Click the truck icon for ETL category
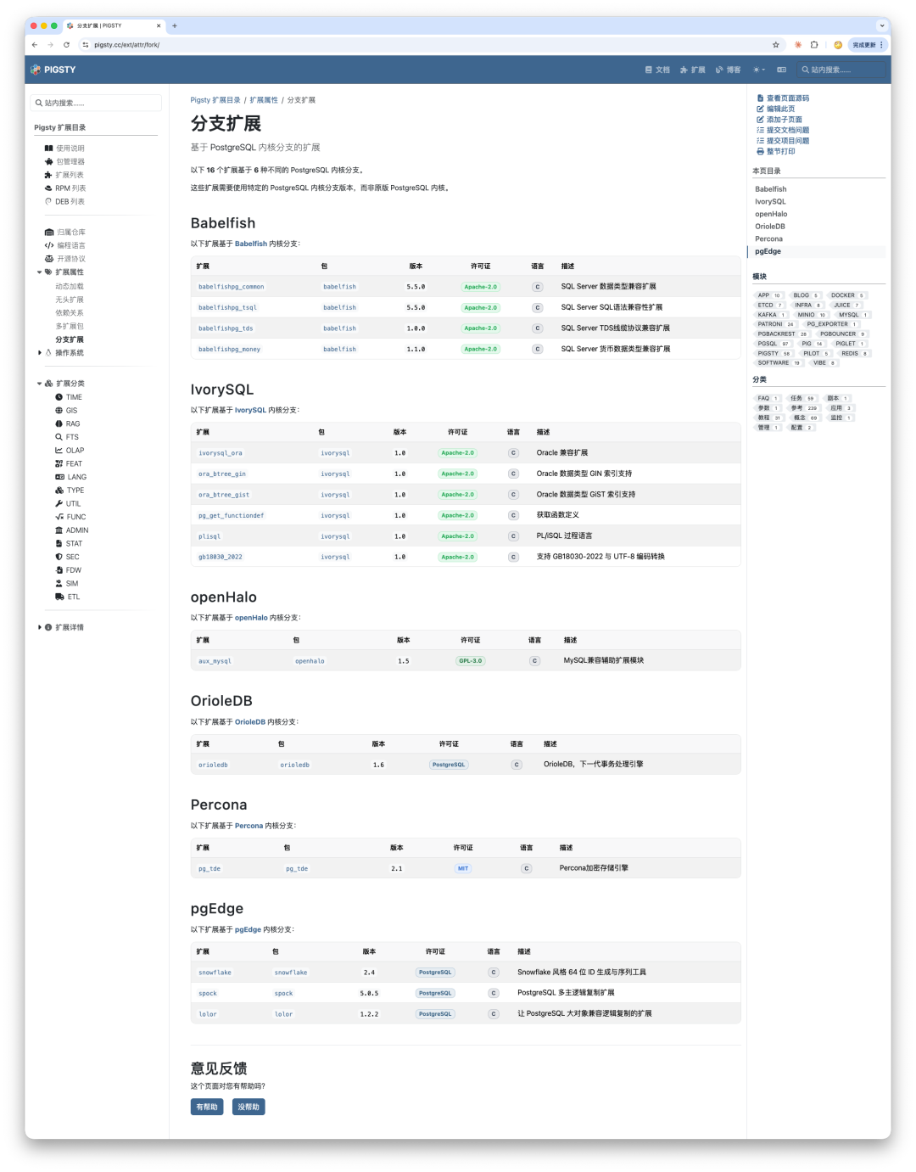 point(59,597)
